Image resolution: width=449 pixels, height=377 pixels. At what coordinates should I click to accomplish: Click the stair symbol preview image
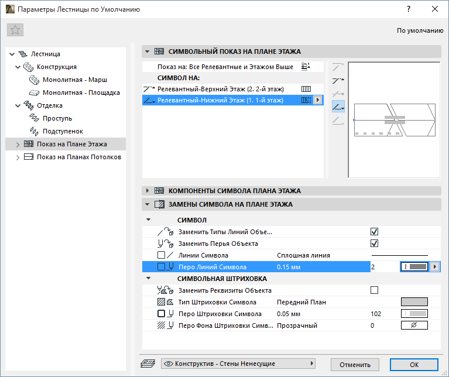395,119
